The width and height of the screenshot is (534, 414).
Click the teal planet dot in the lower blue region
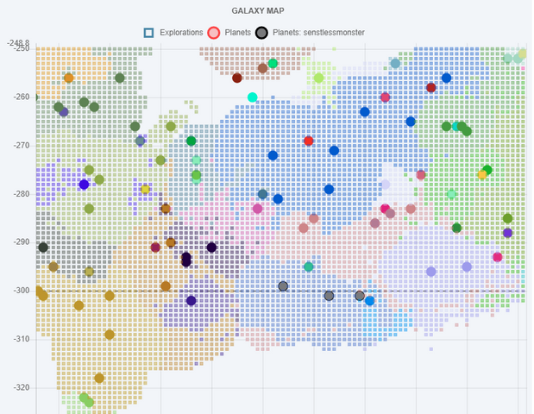(309, 267)
